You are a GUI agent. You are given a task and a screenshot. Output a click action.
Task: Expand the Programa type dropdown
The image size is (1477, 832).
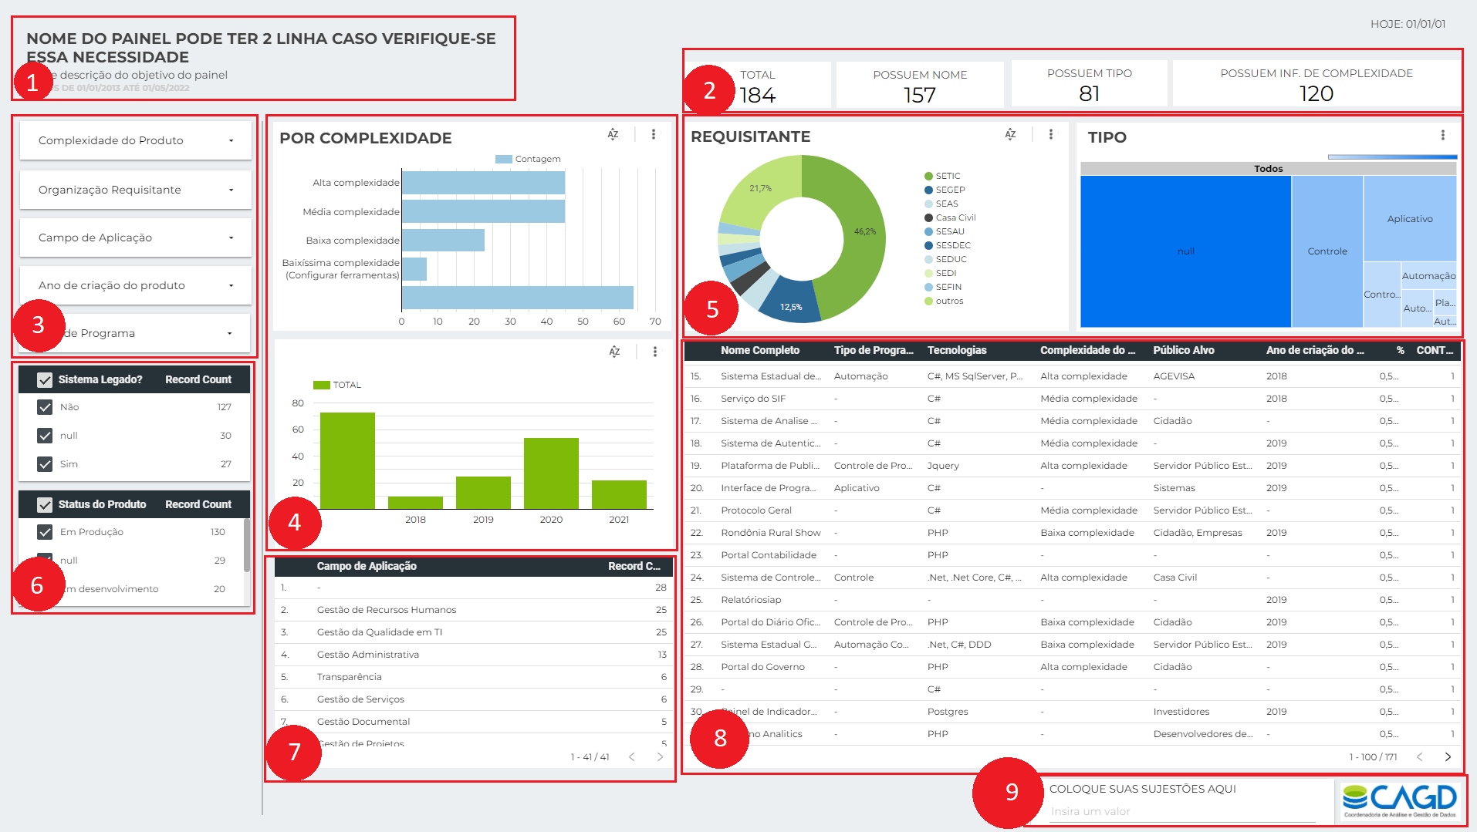pos(136,333)
